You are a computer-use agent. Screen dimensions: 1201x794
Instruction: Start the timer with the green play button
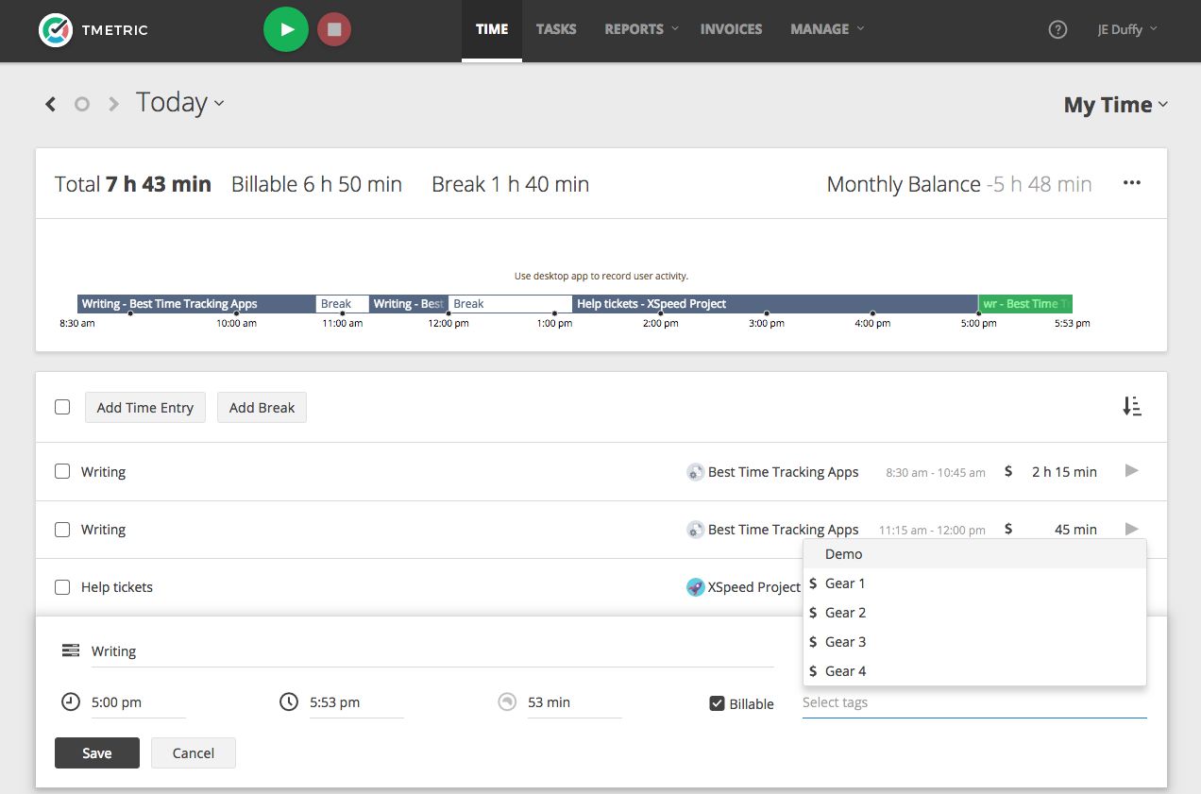tap(286, 29)
